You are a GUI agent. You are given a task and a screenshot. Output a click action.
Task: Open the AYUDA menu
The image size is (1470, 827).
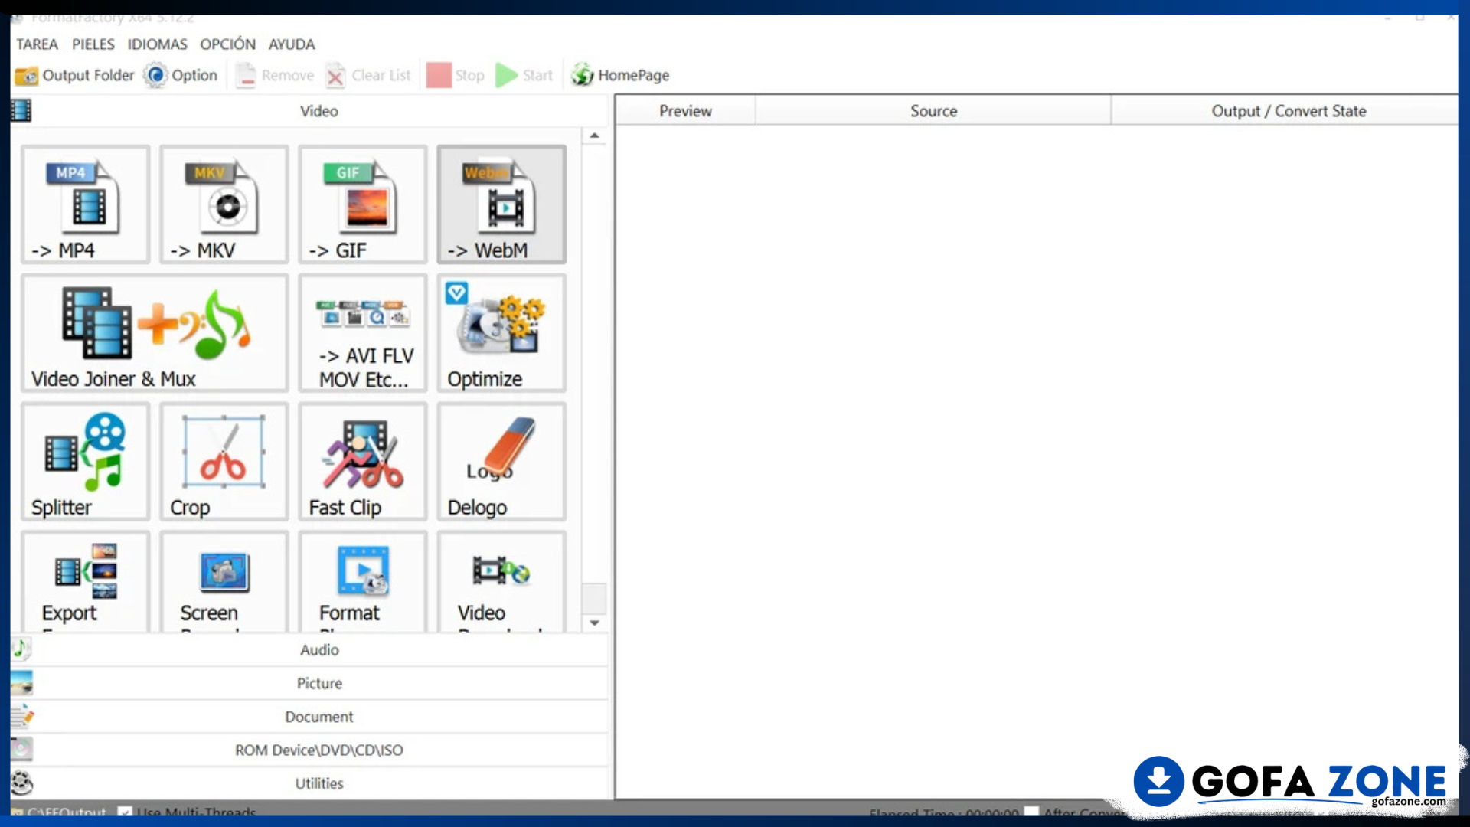point(292,44)
